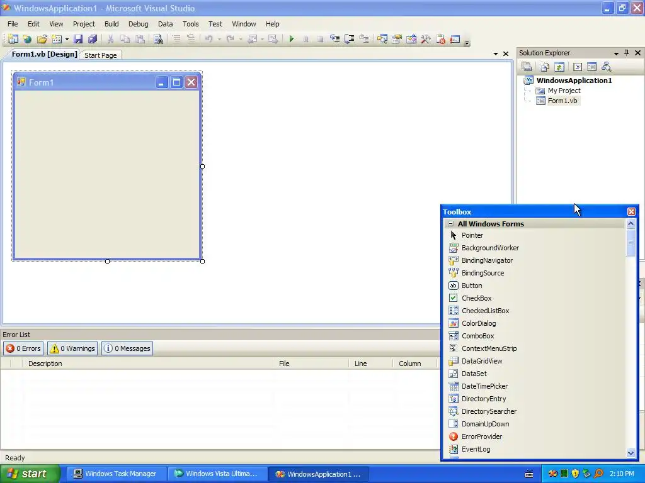Click the Toolbox hammer and wrench icon
This screenshot has width=645, height=483.
tap(425, 39)
